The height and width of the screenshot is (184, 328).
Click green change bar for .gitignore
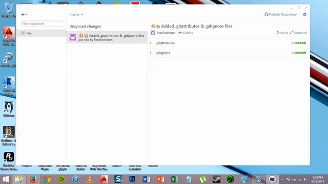click(x=301, y=53)
